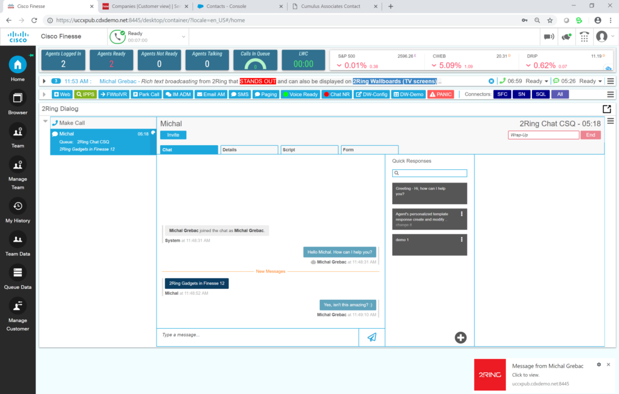Open the desktop chat bubbles icon
This screenshot has width=619, height=394.
pyautogui.click(x=566, y=37)
